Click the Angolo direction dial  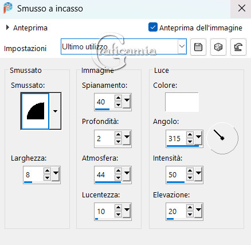point(222,138)
